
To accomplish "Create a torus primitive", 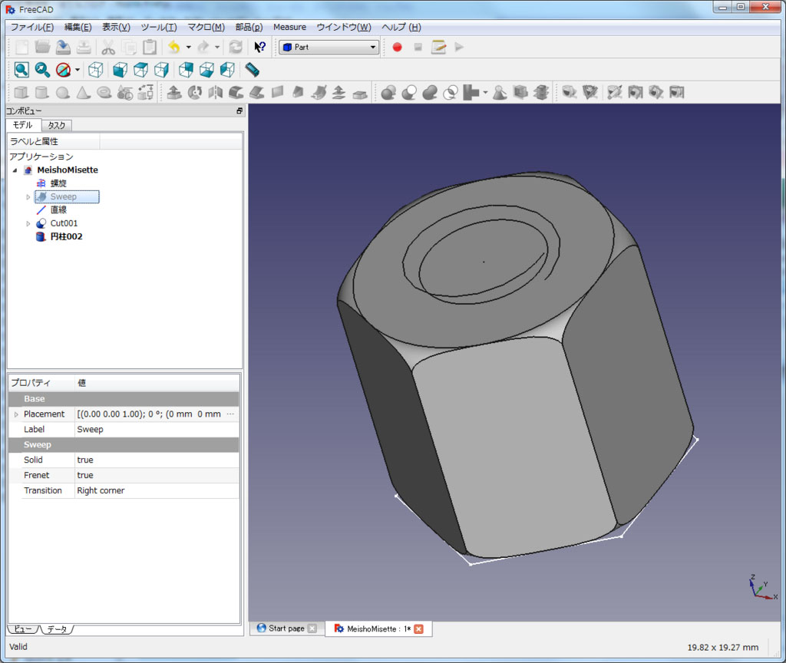I will pyautogui.click(x=104, y=92).
